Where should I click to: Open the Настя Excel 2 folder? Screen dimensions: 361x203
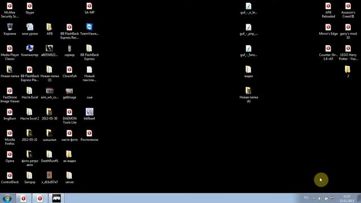coord(30,114)
